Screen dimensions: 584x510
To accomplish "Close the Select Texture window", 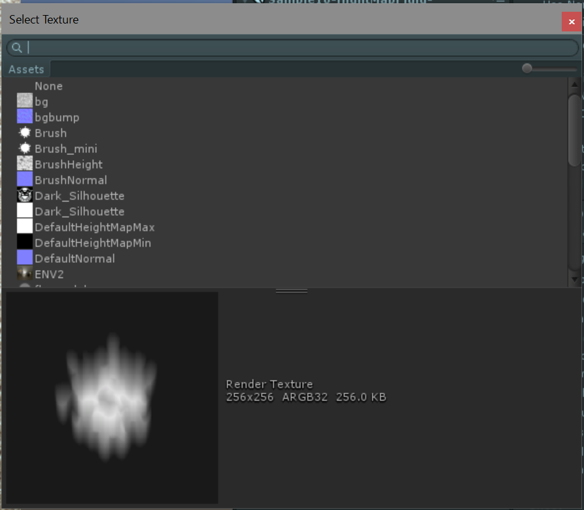I will [x=572, y=22].
